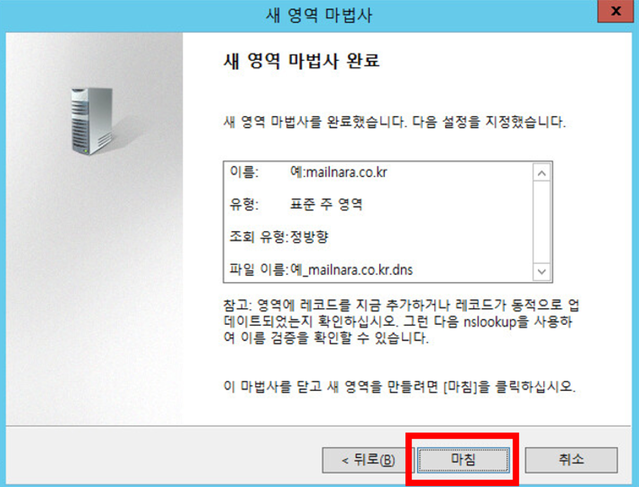Click the 유형: label in the summary
Image resolution: width=639 pixels, height=487 pixels.
click(x=244, y=204)
